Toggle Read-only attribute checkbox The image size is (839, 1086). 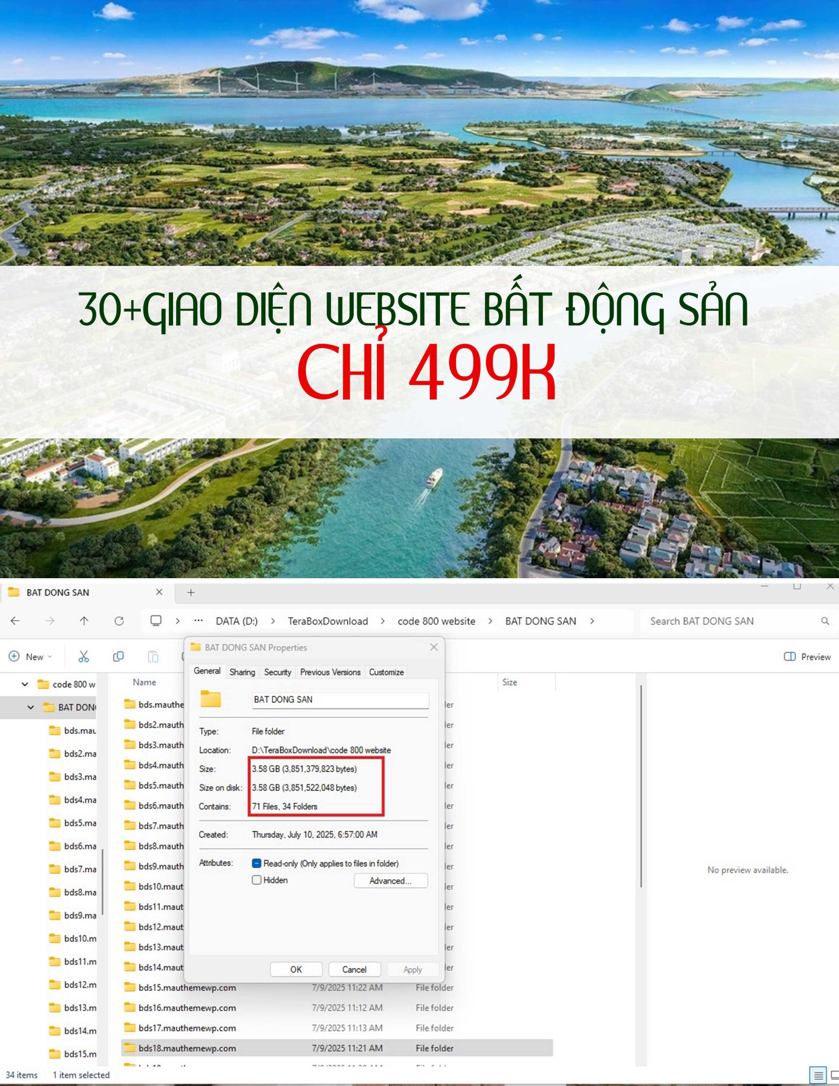click(x=257, y=863)
